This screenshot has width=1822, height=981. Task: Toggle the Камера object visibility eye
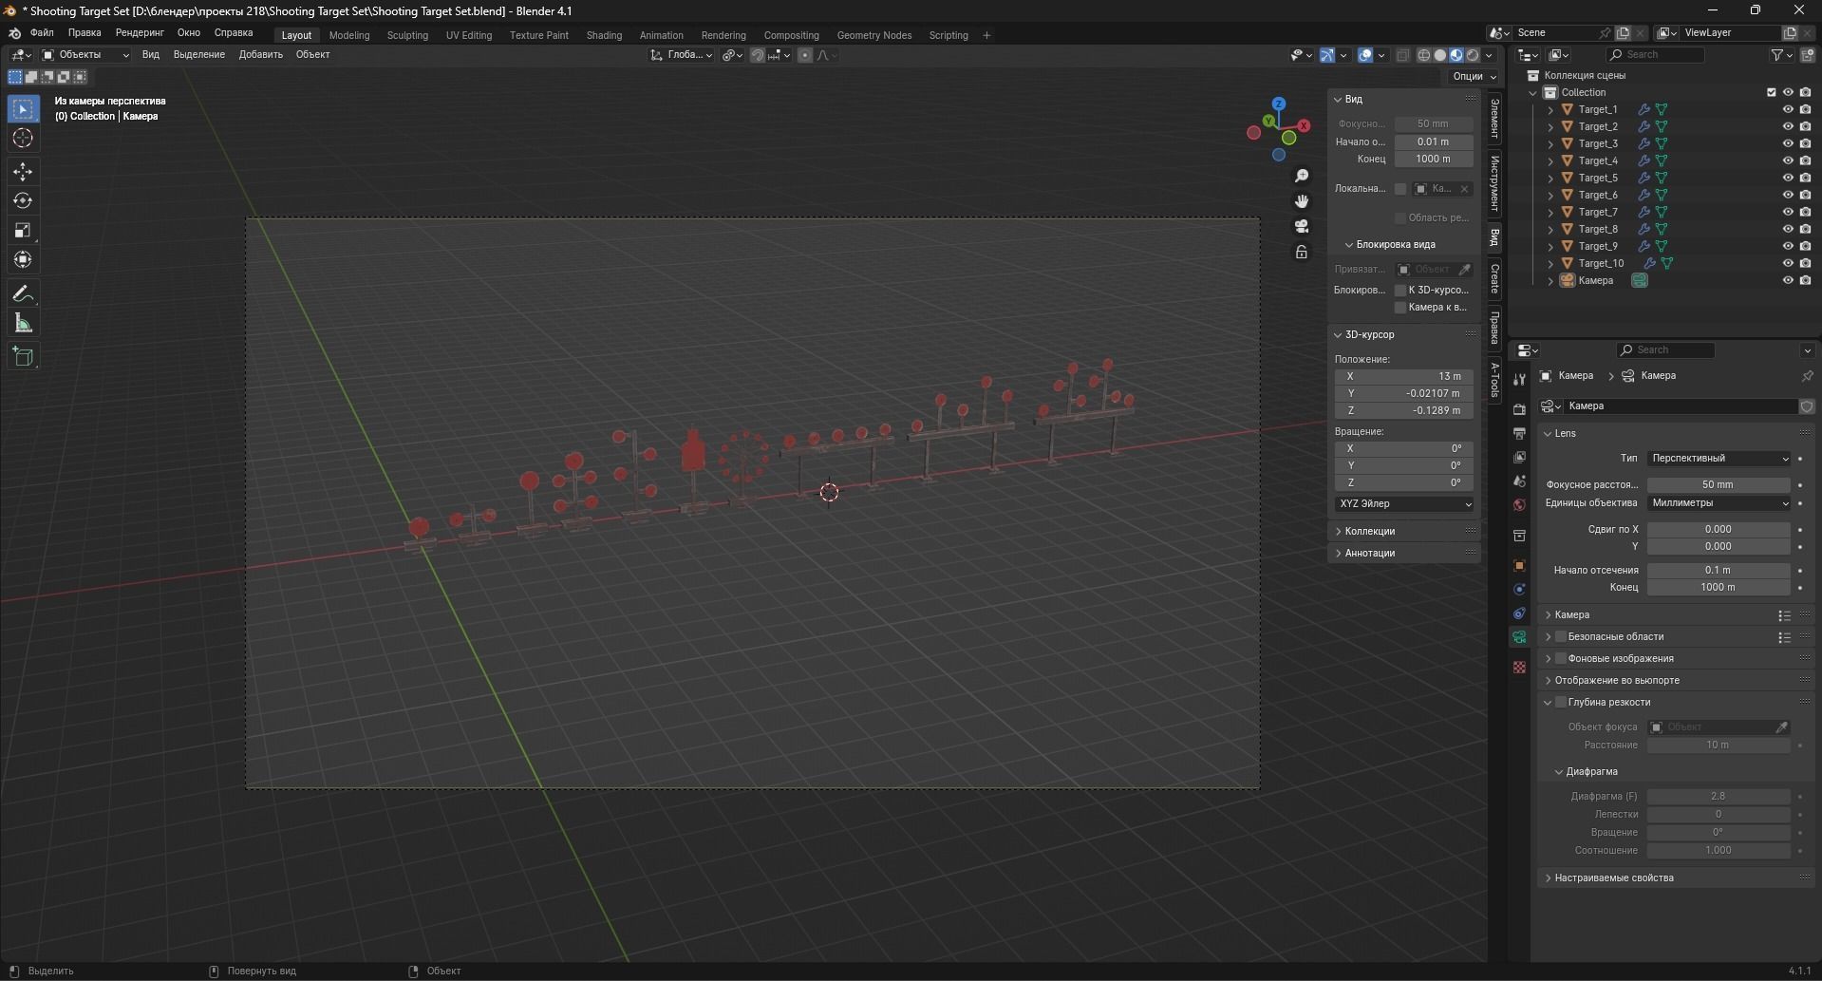click(x=1788, y=281)
